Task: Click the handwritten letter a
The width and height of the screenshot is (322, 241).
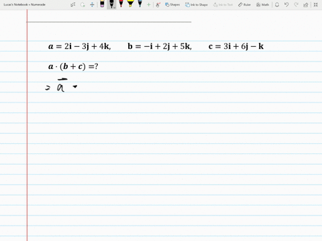Action: point(60,88)
